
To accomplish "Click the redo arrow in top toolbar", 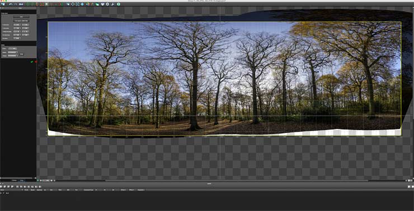I will (x=15, y=4).
